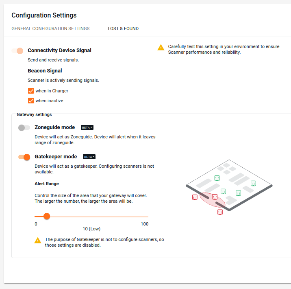The width and height of the screenshot is (291, 289).
Task: Click the BETA badge next to Zoneguide mode
Action: (87, 127)
